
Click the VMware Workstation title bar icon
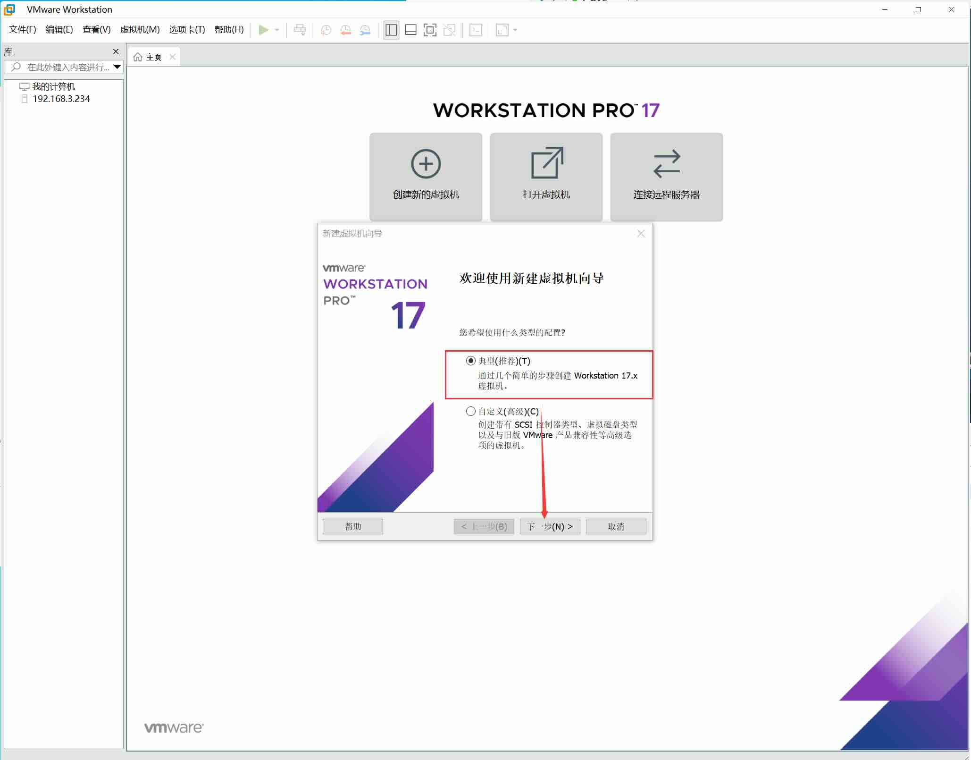coord(9,9)
